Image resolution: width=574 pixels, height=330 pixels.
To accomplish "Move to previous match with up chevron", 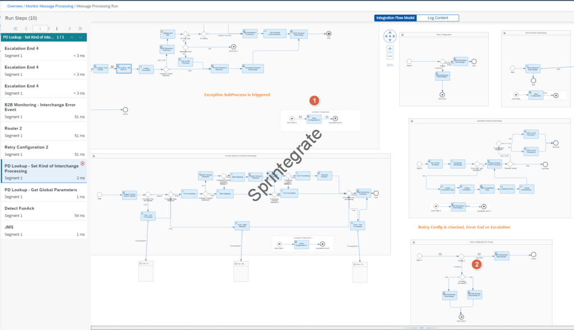I will click(x=72, y=38).
